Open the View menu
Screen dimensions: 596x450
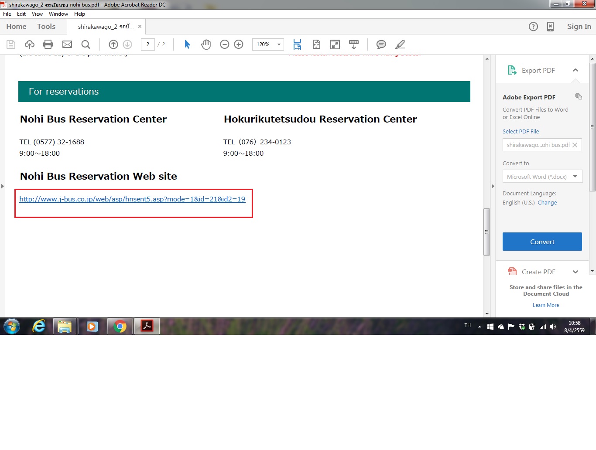pos(37,14)
